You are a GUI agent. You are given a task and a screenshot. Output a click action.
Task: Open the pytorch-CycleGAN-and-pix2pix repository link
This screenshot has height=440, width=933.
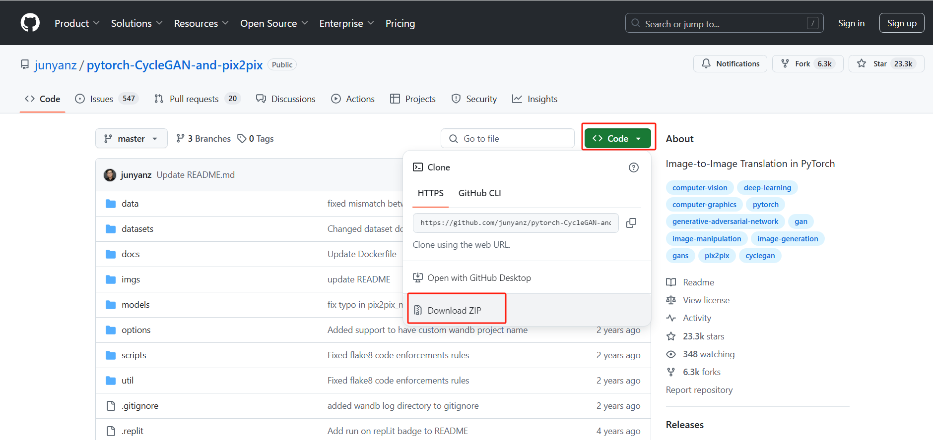(x=175, y=65)
